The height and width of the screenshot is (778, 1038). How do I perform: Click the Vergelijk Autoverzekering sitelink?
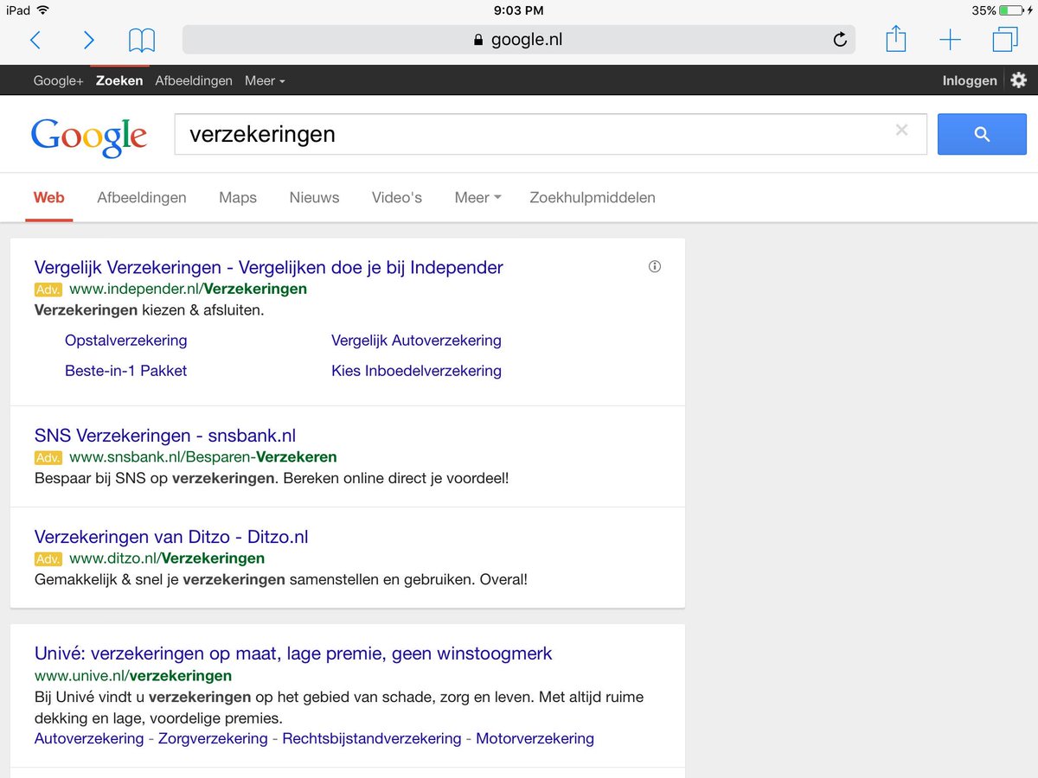coord(416,341)
